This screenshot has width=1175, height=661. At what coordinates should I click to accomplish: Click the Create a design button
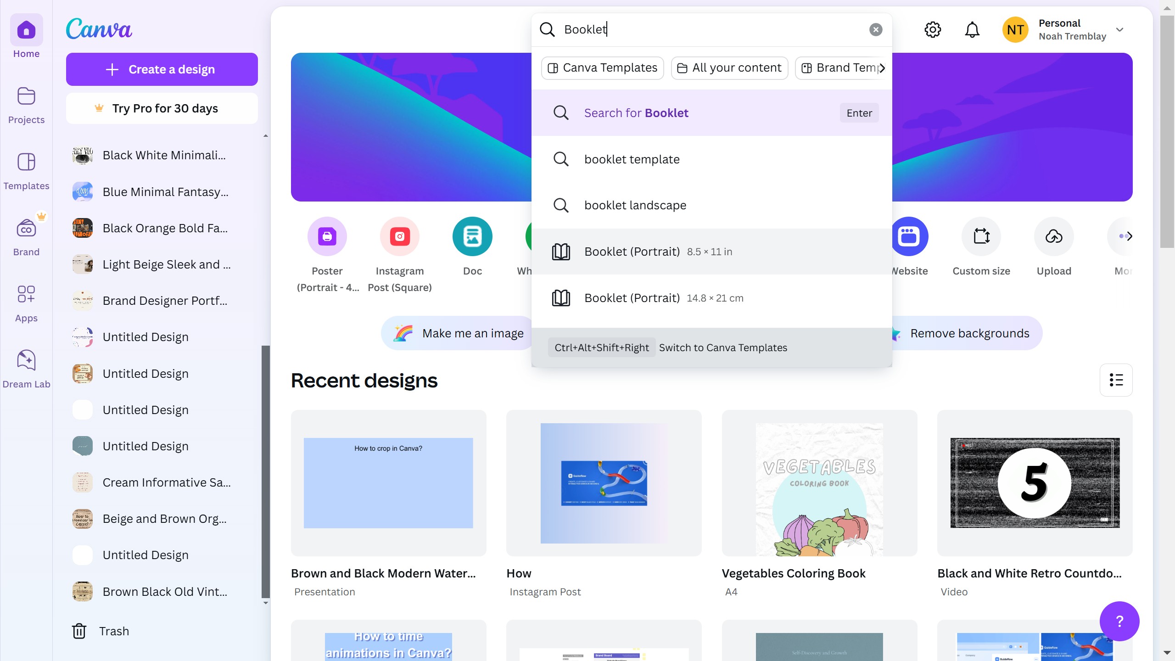click(x=162, y=69)
